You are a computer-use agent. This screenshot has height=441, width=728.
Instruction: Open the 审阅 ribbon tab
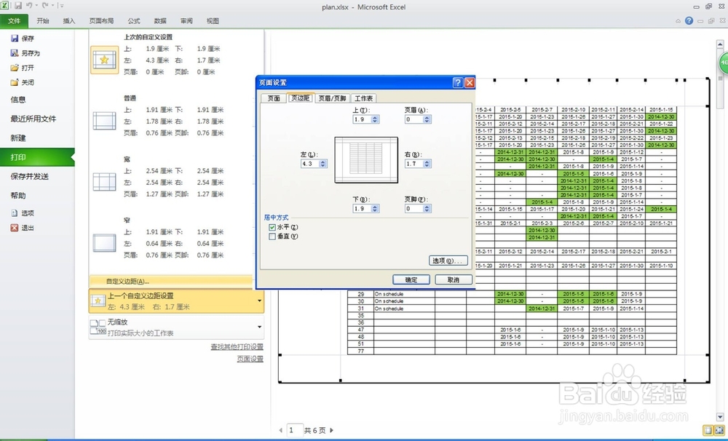tap(186, 21)
